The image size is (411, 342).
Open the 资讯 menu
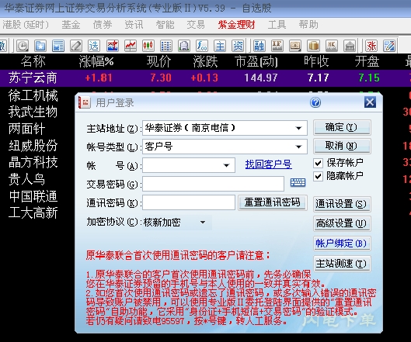coord(134,25)
